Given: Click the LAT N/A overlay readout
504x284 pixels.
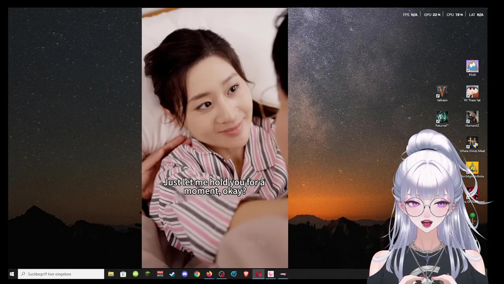Looking at the screenshot, I should pyautogui.click(x=476, y=15).
